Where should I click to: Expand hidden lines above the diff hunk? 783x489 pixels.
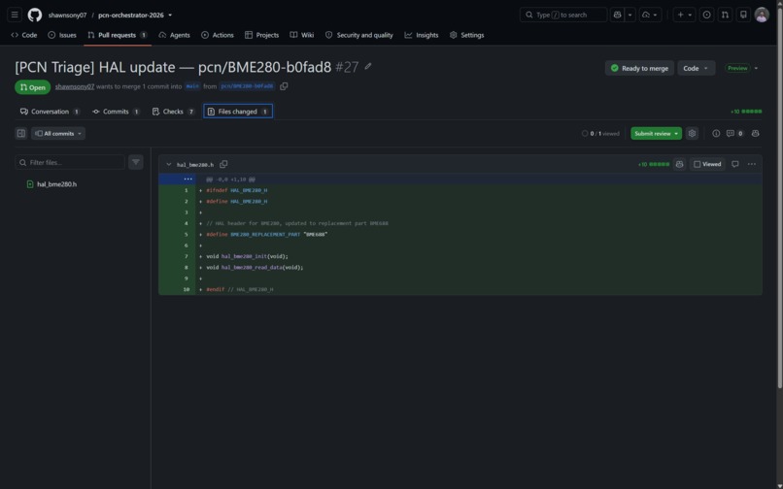pyautogui.click(x=187, y=179)
